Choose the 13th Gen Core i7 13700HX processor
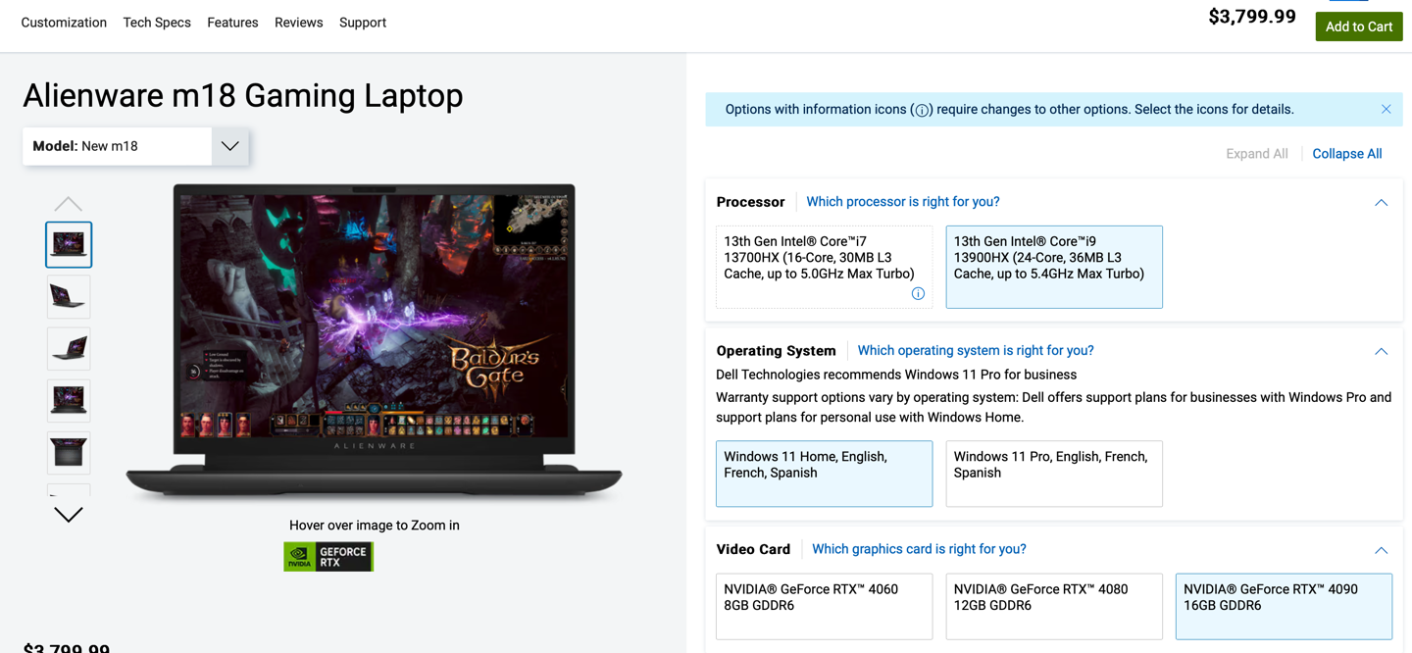The image size is (1412, 653). (x=824, y=267)
